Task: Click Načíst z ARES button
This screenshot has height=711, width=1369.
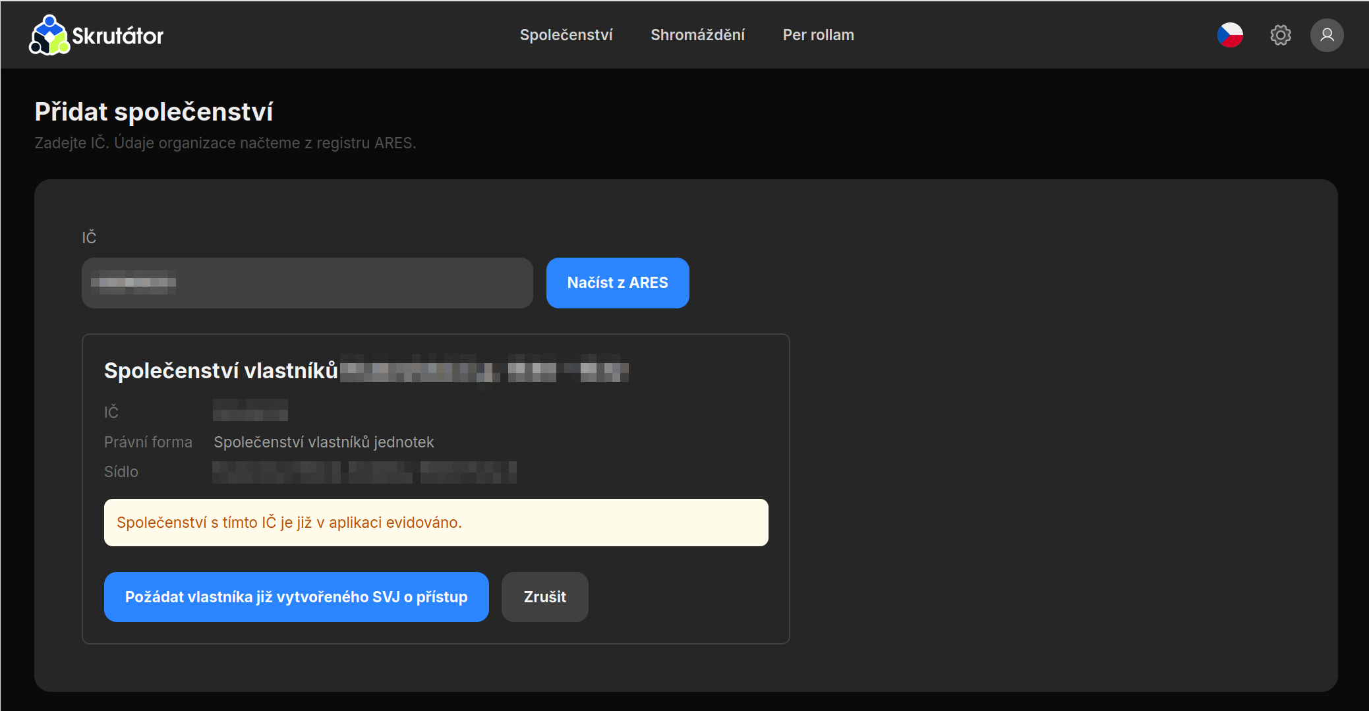Action: pos(618,283)
